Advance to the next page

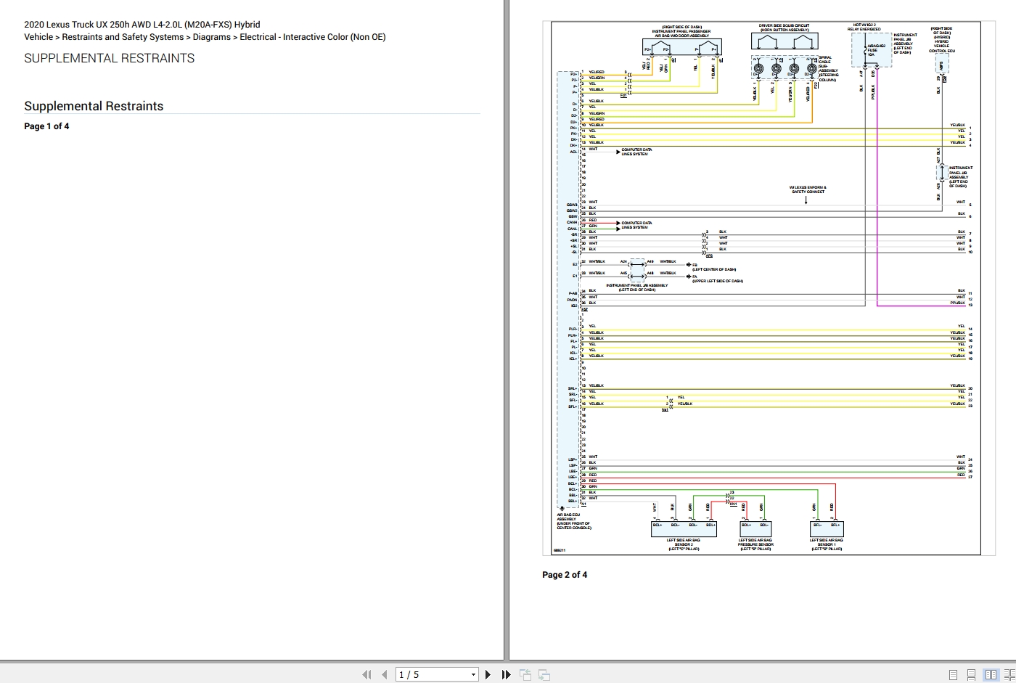[x=488, y=674]
